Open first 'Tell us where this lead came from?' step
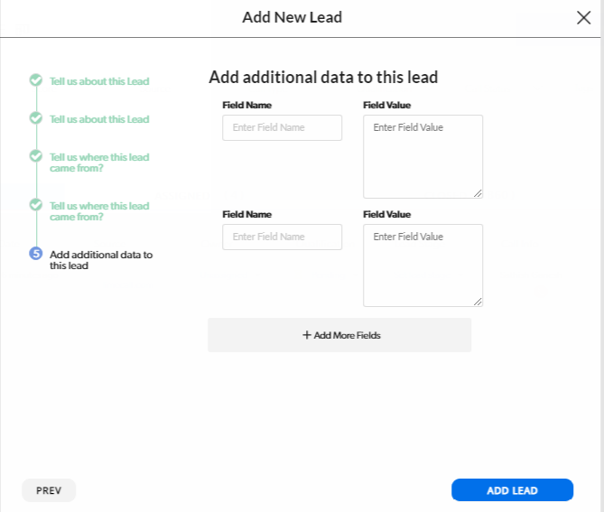The width and height of the screenshot is (604, 512). [x=99, y=163]
